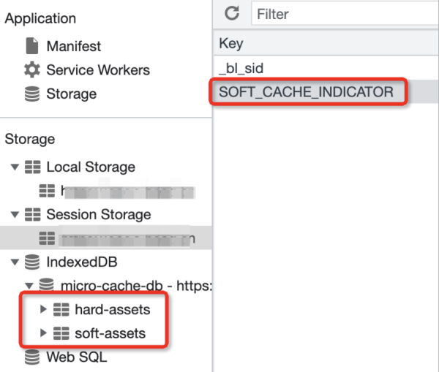
Task: Select the _bl_sid key row
Action: pyautogui.click(x=241, y=68)
